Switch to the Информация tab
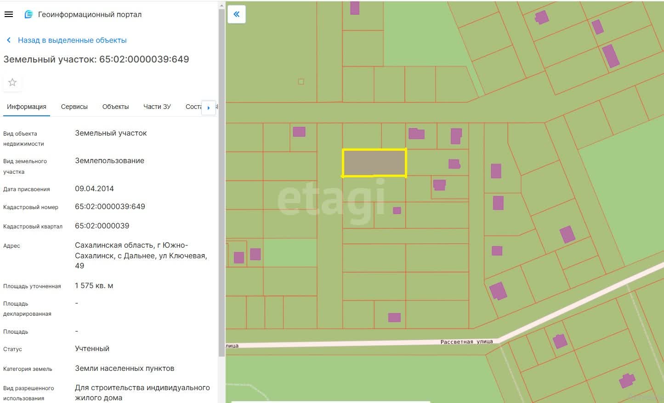The image size is (664, 403). coord(27,107)
